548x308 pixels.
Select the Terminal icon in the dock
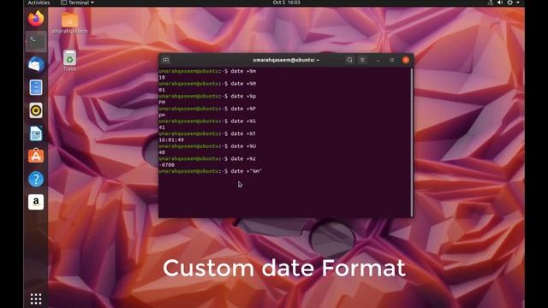(x=36, y=41)
